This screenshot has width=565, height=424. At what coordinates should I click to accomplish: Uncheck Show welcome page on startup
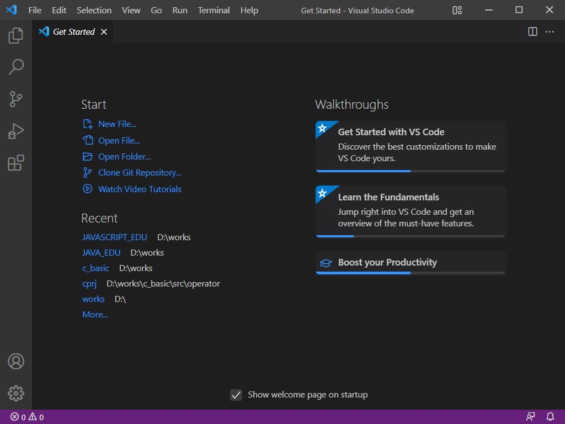pos(236,395)
